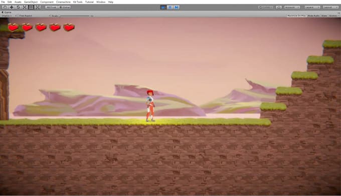The image size is (341, 196).
Task: Open the Layers dropdown
Action: pos(312,7)
